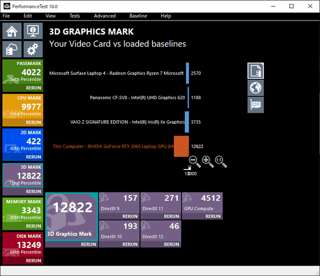Select the 3D Mark 12822 sidebar tile

23,176
